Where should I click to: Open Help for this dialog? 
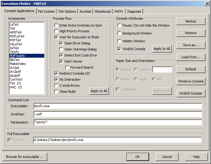(x=196, y=157)
